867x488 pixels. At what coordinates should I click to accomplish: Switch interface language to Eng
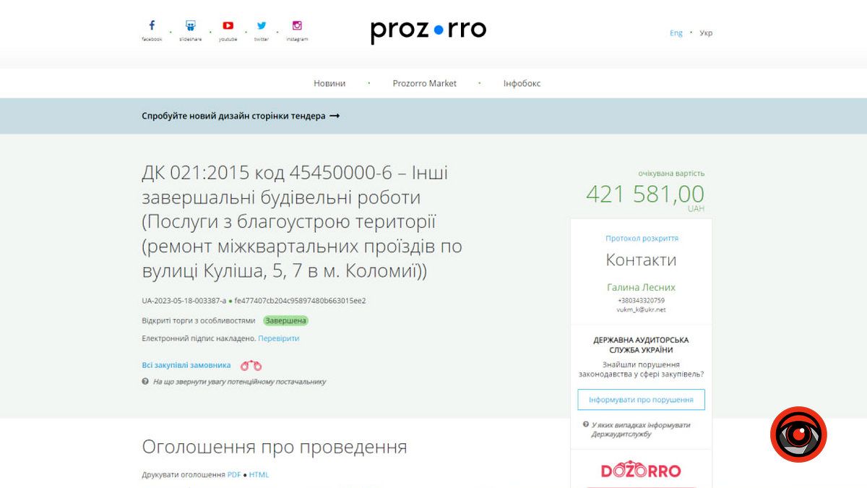click(676, 33)
